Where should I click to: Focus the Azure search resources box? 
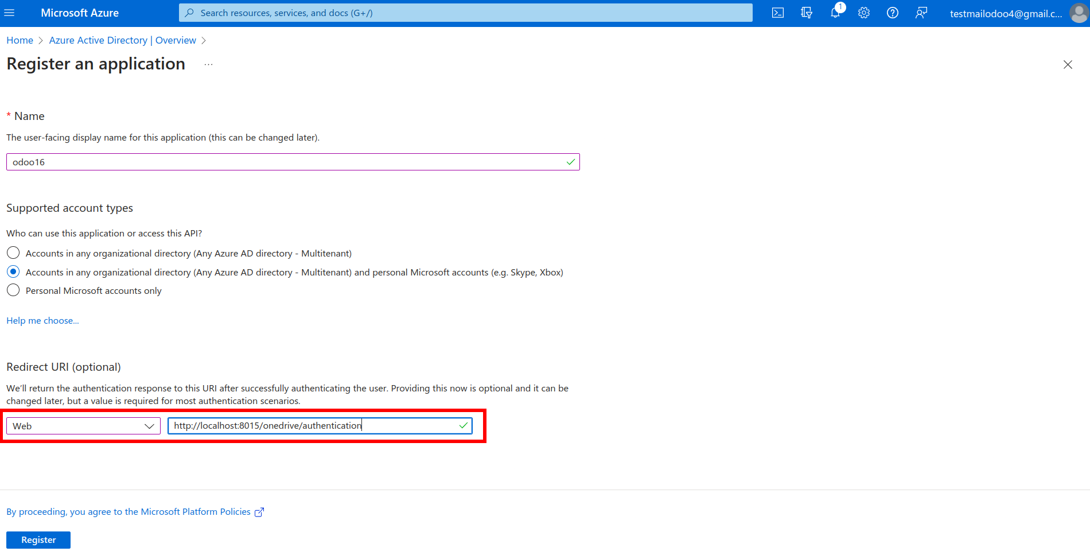click(465, 13)
